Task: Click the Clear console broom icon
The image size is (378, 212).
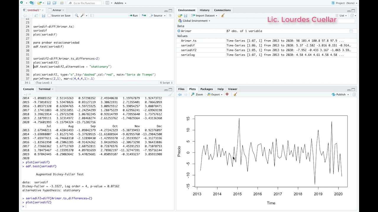Action: coord(170,95)
